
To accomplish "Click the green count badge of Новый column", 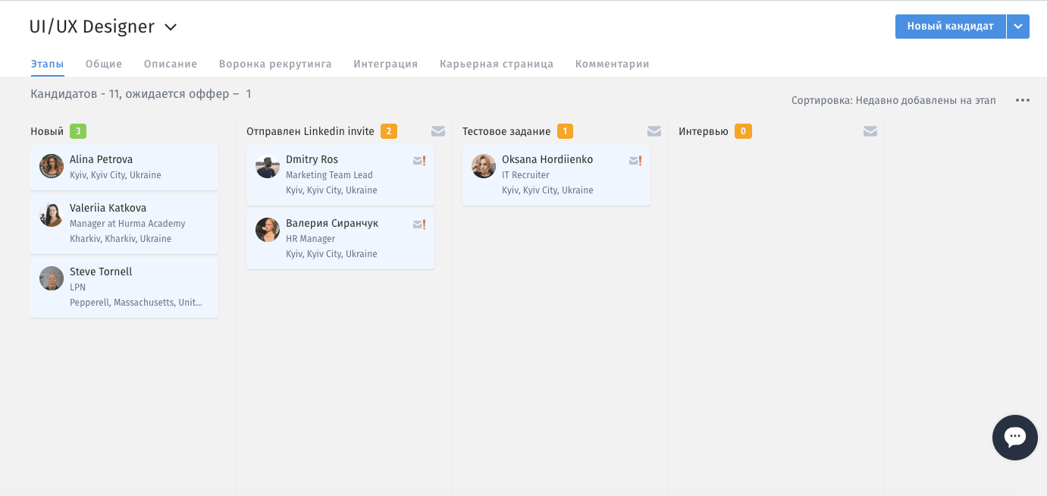I will (x=78, y=131).
